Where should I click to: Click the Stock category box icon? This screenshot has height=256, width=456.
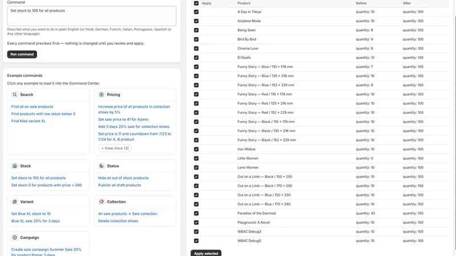(x=15, y=166)
